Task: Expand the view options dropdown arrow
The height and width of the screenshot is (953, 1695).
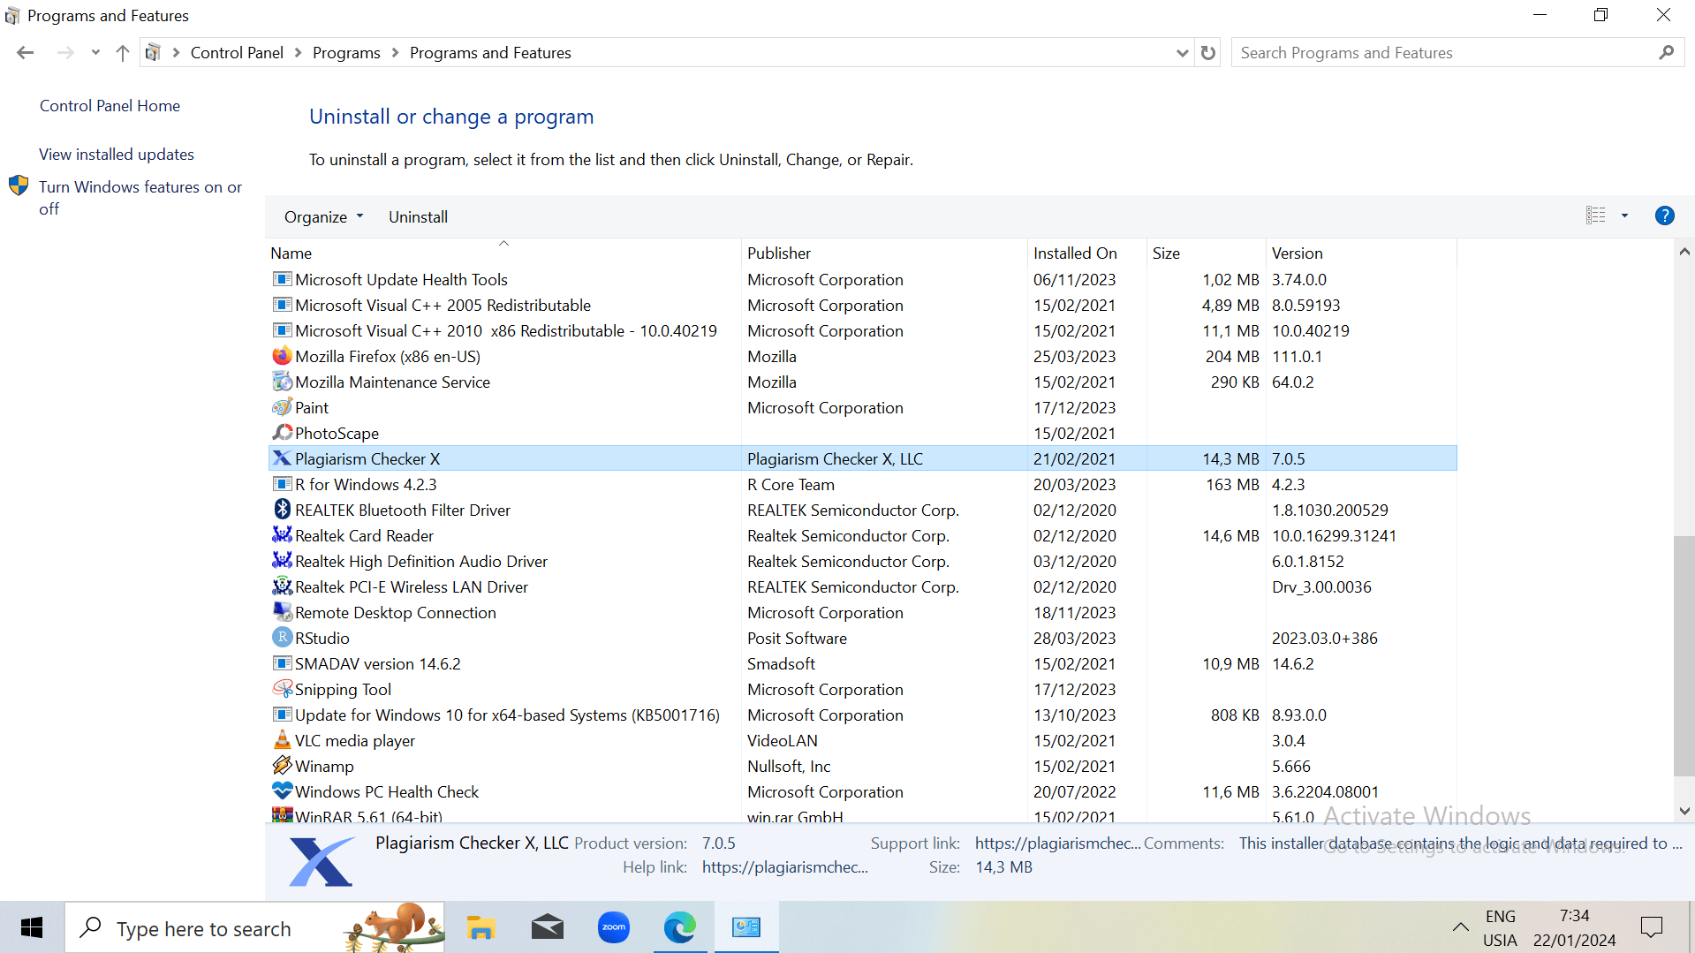Action: pyautogui.click(x=1624, y=216)
